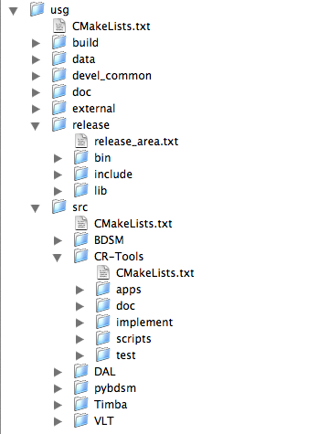The height and width of the screenshot is (434, 329).
Task: Click the usg root folder icon
Action: 37,9
